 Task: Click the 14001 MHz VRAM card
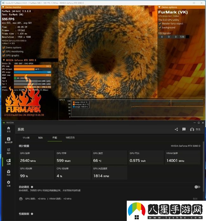[183, 158]
